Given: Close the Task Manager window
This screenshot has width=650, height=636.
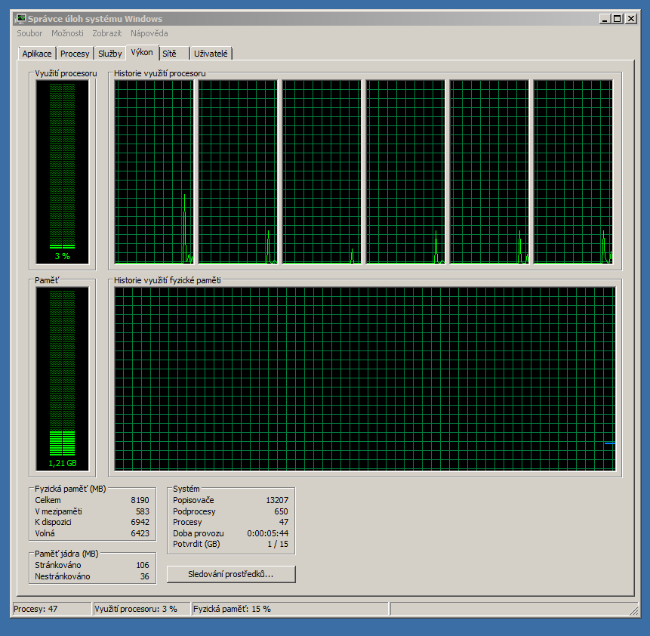Looking at the screenshot, I should [631, 19].
